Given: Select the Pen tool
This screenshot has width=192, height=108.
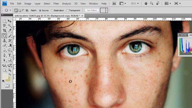Looking at the screenshot, I should tap(4, 55).
